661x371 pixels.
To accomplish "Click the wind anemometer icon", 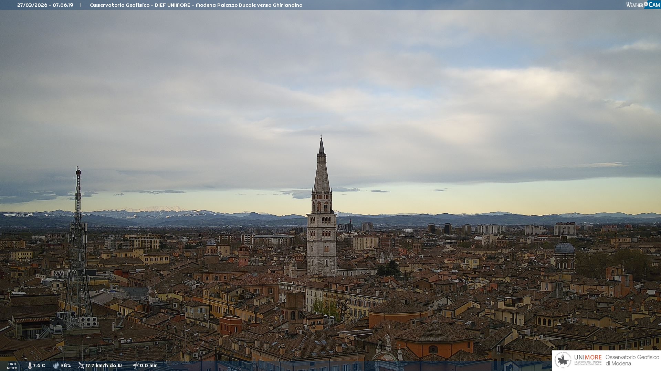I will tap(81, 366).
